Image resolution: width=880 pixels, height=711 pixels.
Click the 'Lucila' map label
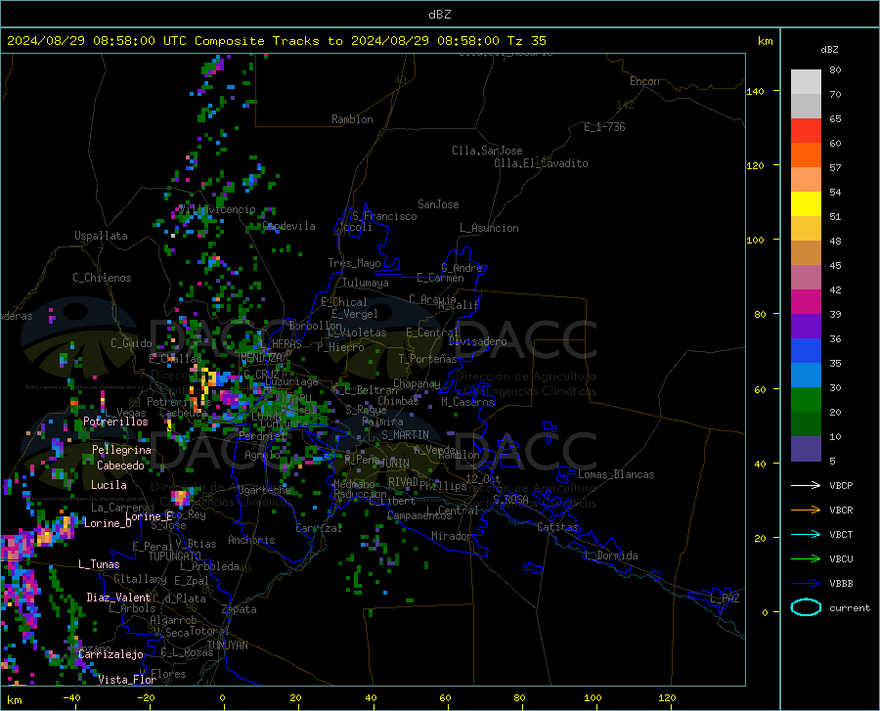point(109,485)
